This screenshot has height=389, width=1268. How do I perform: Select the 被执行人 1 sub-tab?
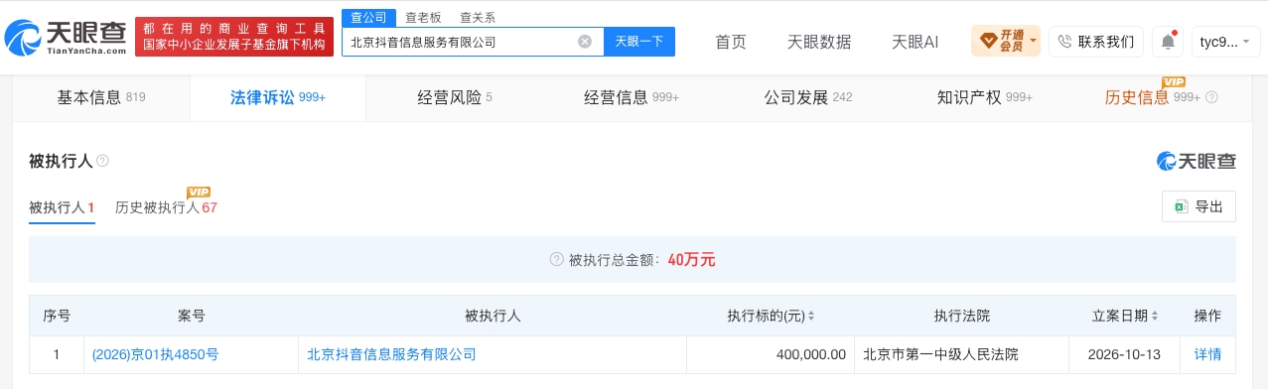pos(62,207)
